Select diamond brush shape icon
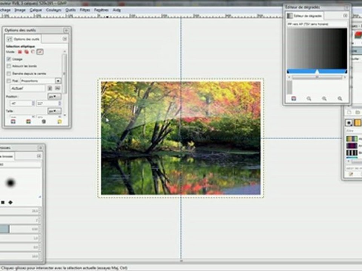 [11, 202]
